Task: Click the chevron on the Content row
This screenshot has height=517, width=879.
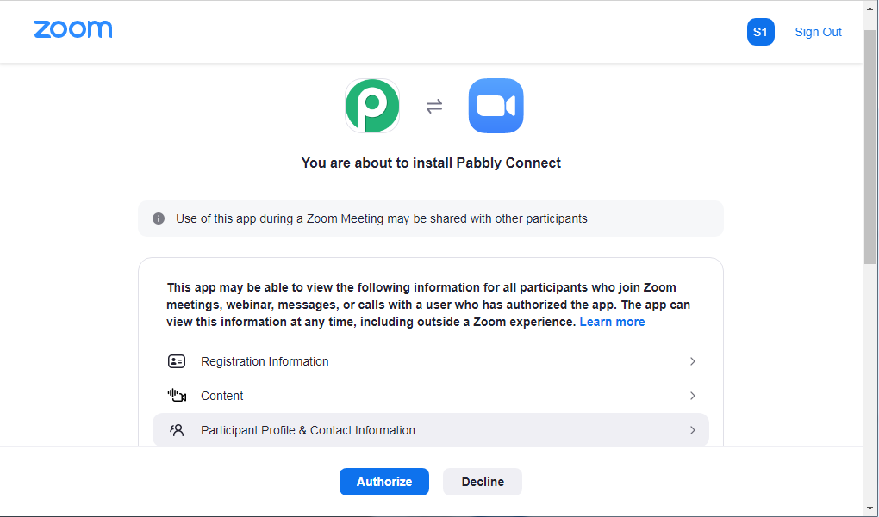Action: (x=693, y=397)
